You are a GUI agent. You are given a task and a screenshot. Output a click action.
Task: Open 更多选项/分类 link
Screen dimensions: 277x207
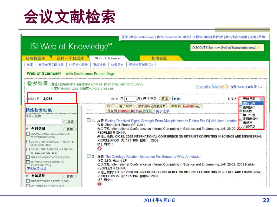(38, 169)
